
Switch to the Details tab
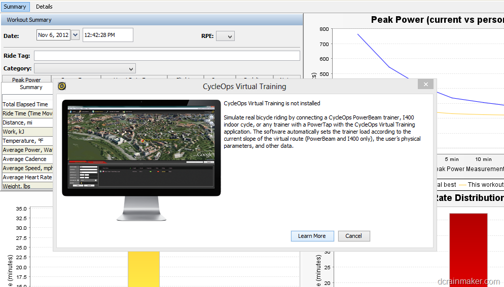click(44, 7)
